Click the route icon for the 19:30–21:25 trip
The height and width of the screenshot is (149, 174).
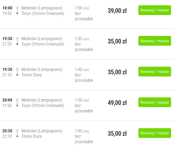coord(17,41)
